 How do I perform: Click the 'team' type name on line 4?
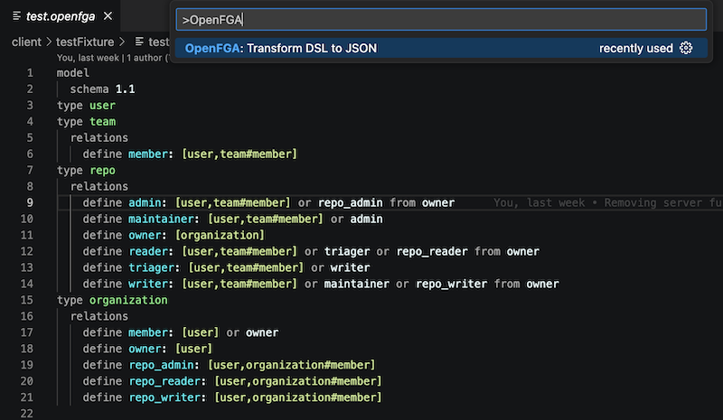[102, 122]
